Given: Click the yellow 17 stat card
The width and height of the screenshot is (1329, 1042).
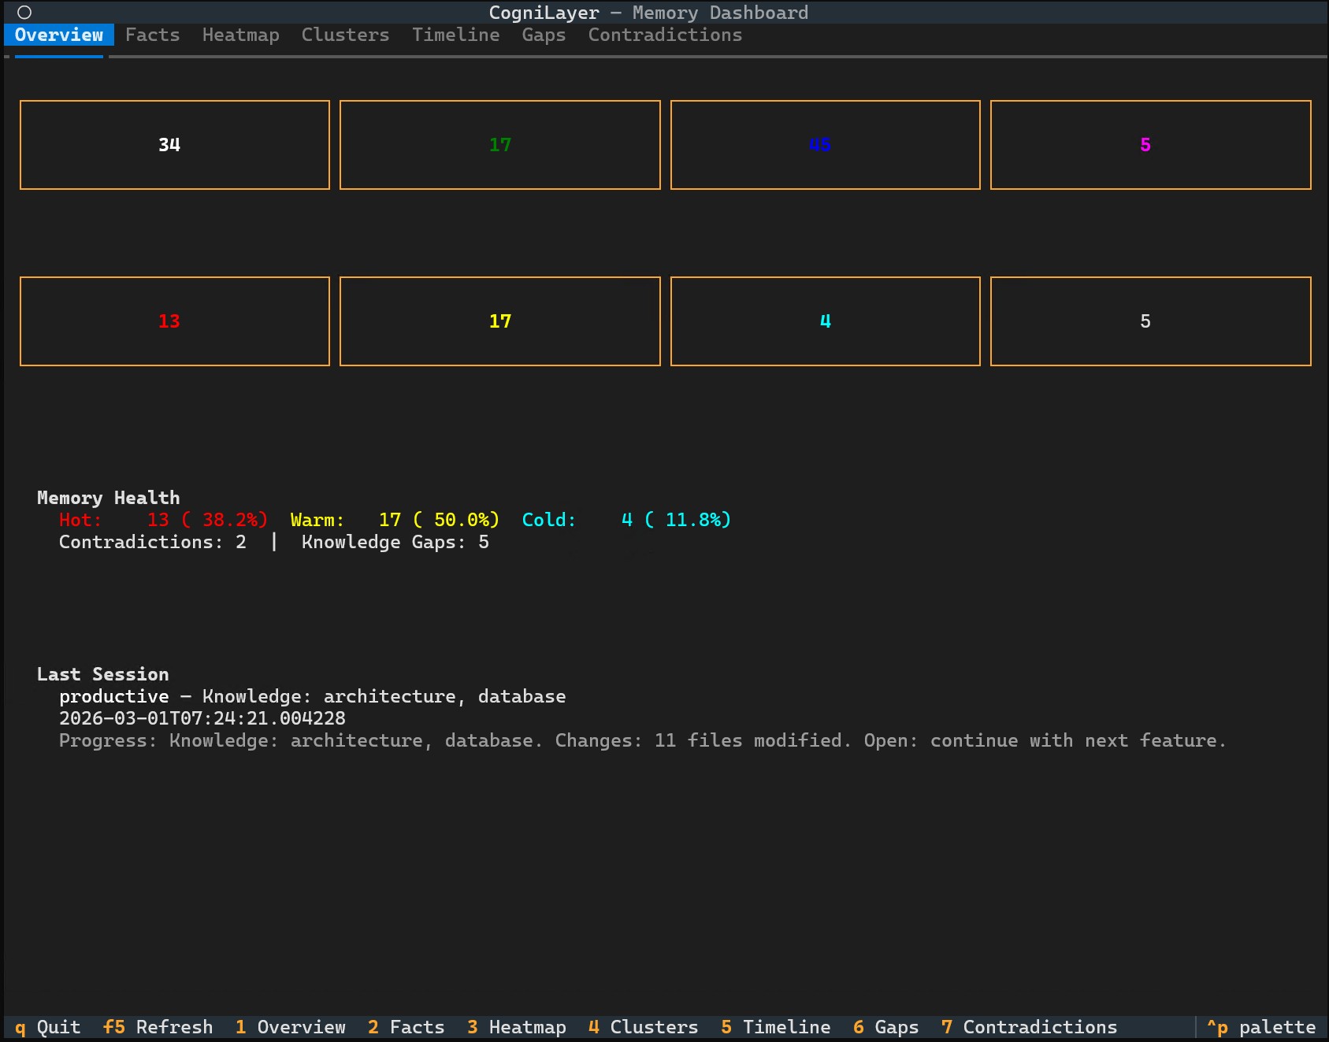Looking at the screenshot, I should pos(500,321).
